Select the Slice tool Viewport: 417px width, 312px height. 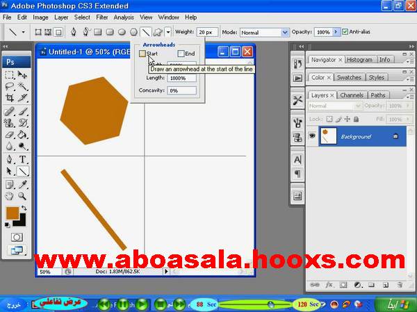22,97
